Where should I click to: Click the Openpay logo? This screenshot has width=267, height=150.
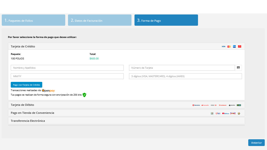tap(48, 90)
